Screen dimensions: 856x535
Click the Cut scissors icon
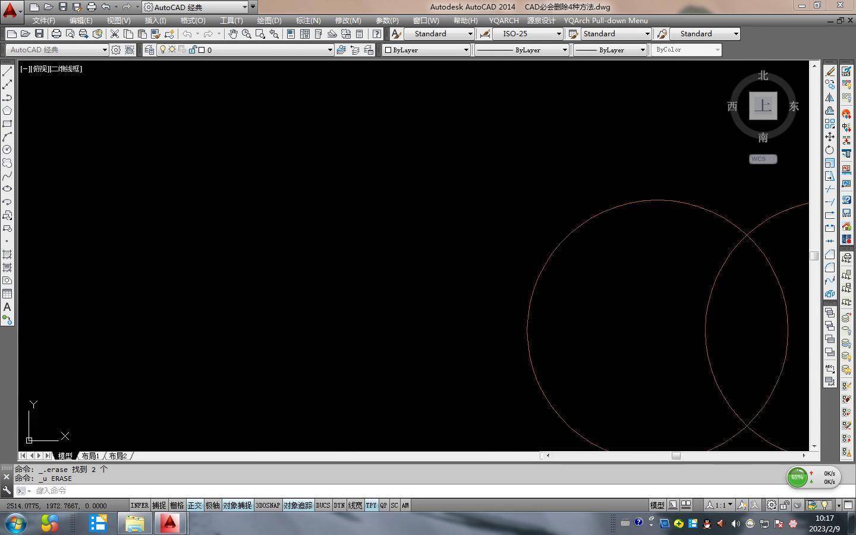[x=115, y=34]
